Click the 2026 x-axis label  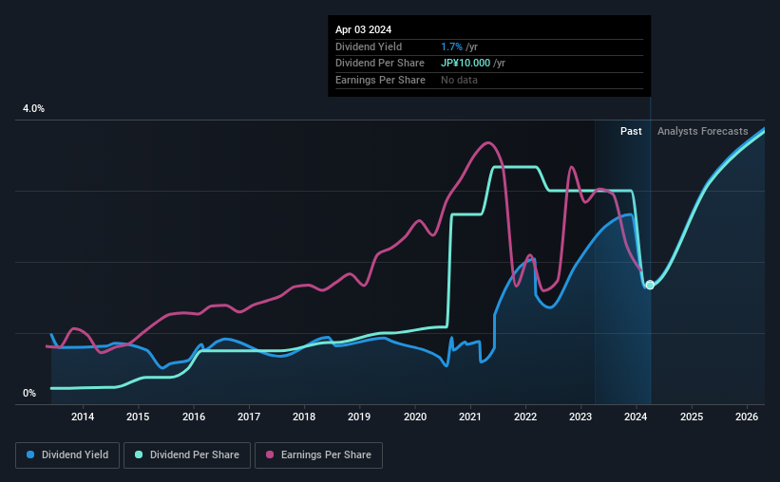click(747, 417)
